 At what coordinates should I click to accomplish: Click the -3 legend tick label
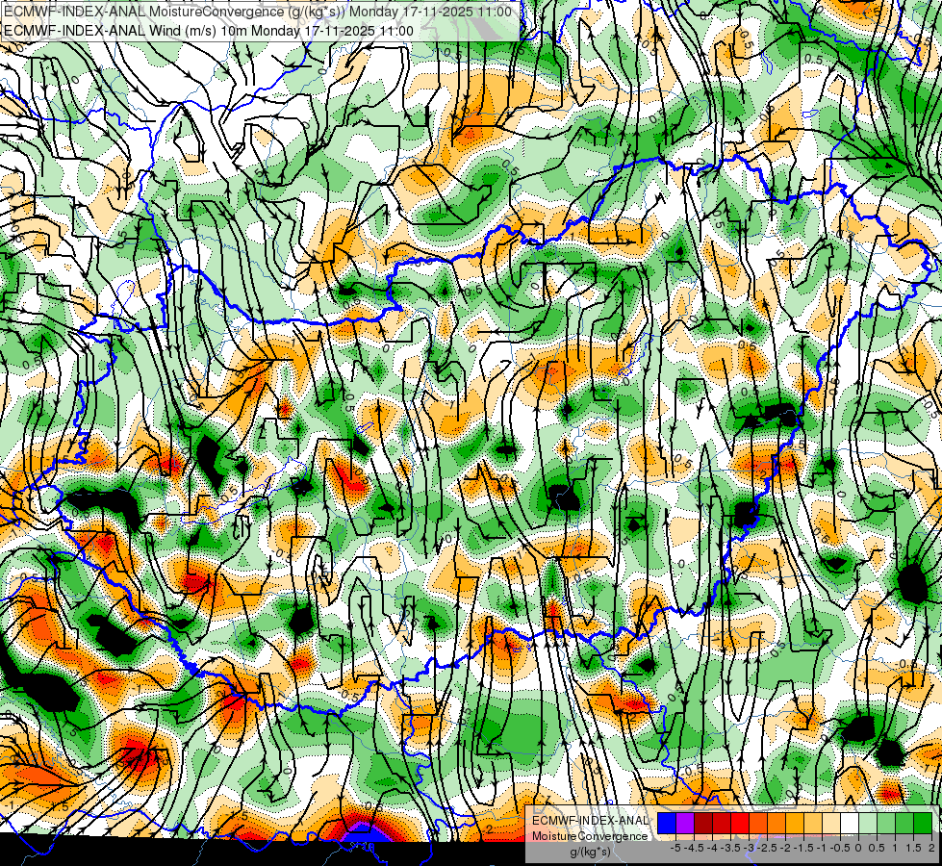coord(750,848)
